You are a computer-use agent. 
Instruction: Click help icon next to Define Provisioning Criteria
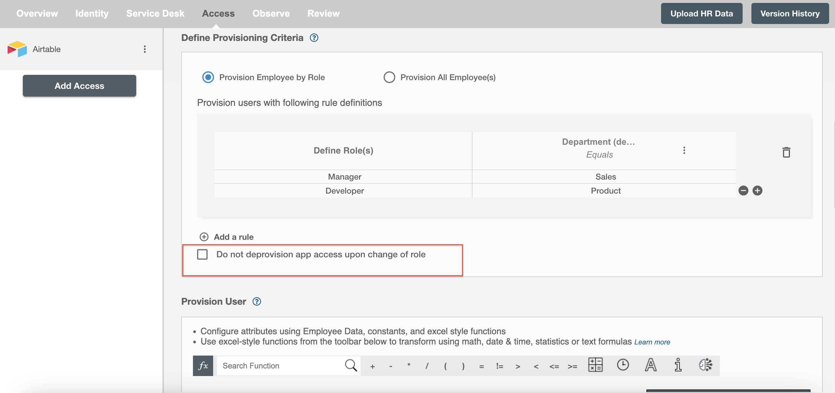click(314, 38)
